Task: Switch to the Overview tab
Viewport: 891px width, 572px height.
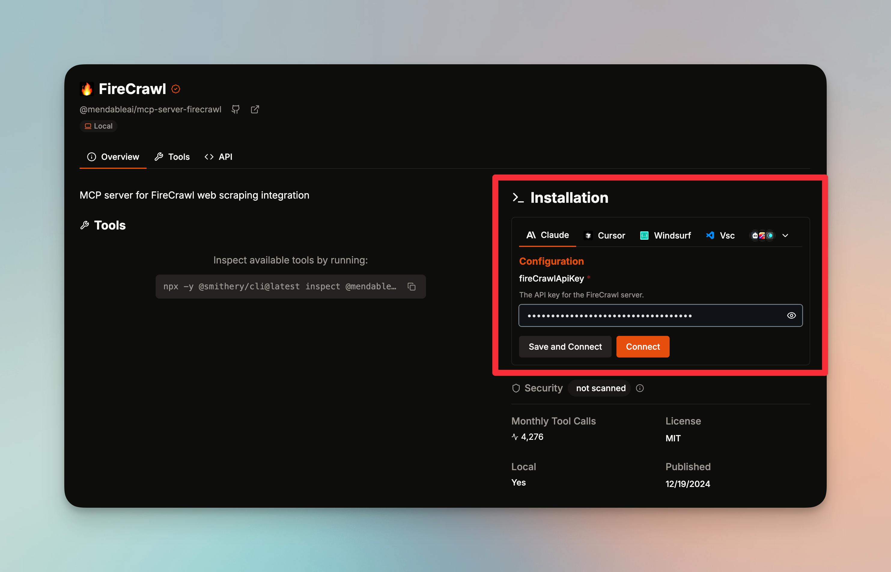Action: click(113, 157)
